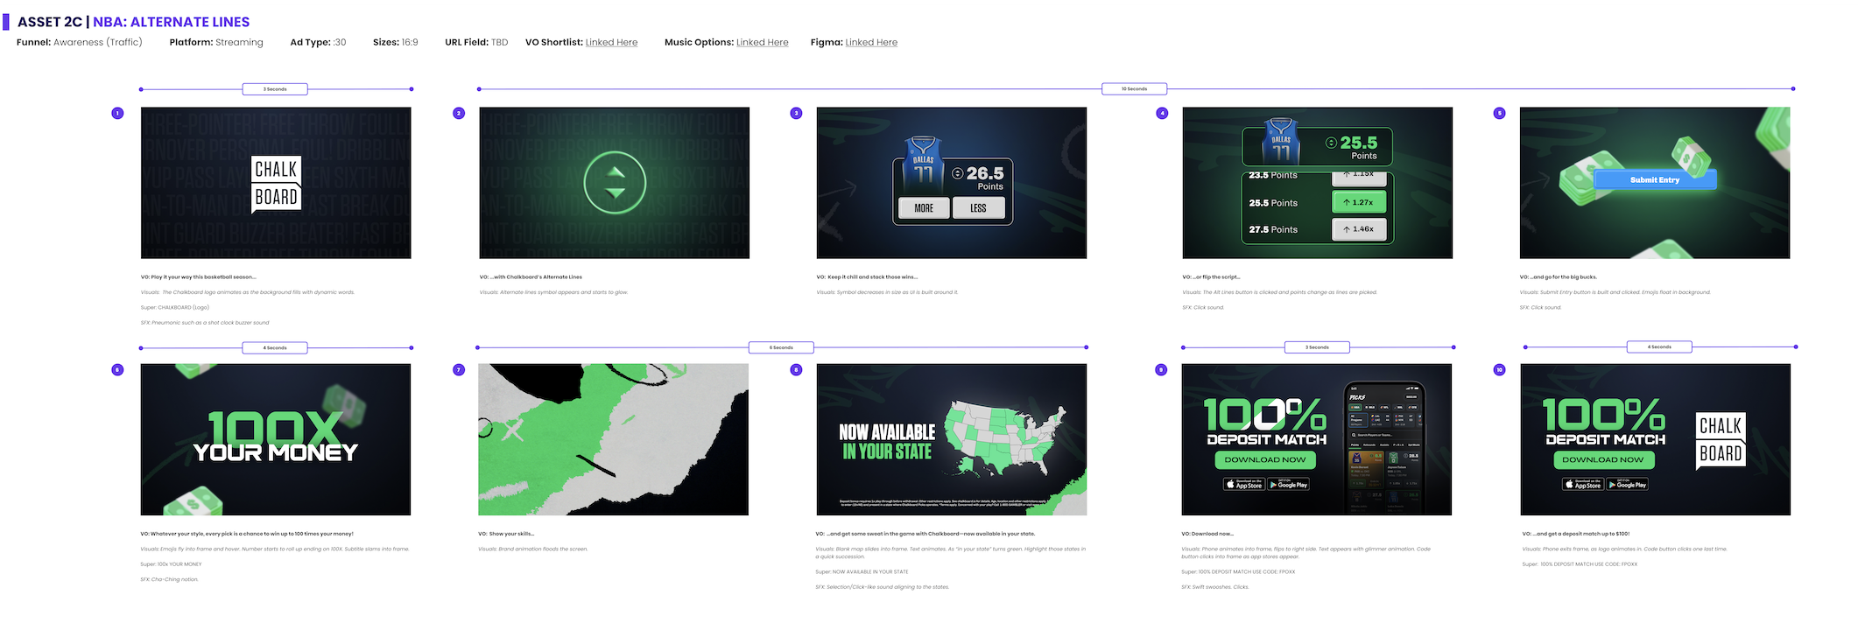
Task: Click 'VO: Keep it chill and stack those wins...'
Action: point(867,277)
